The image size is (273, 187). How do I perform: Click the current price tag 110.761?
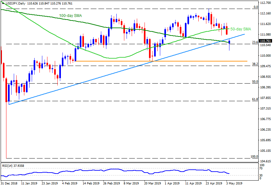point(266,41)
